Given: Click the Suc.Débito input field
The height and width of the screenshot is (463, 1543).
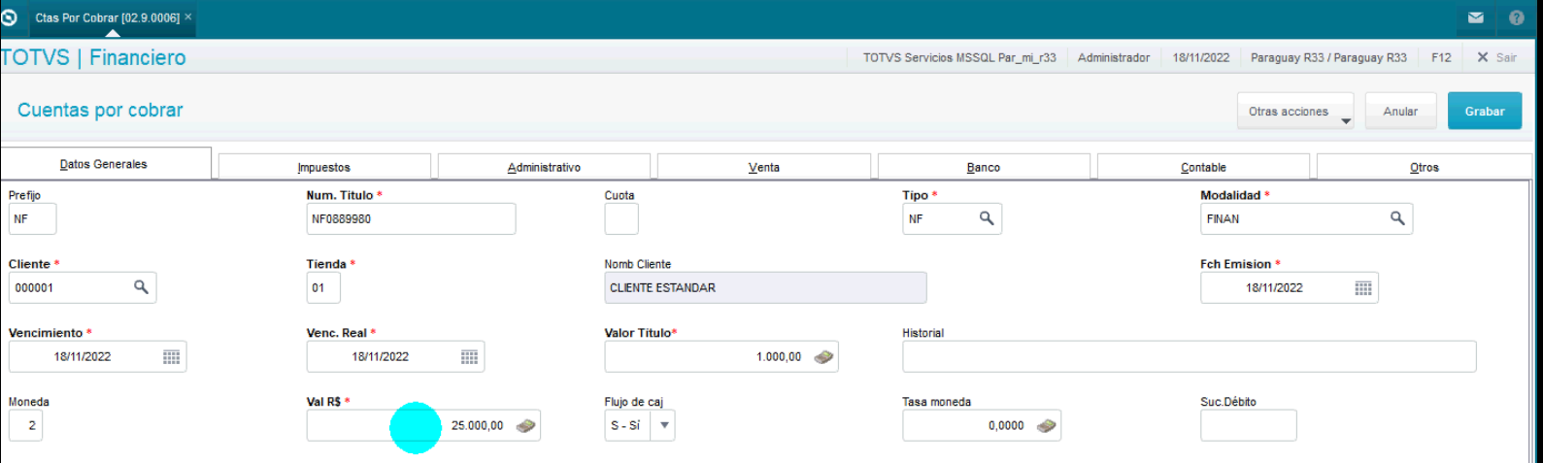Looking at the screenshot, I should pos(1248,425).
